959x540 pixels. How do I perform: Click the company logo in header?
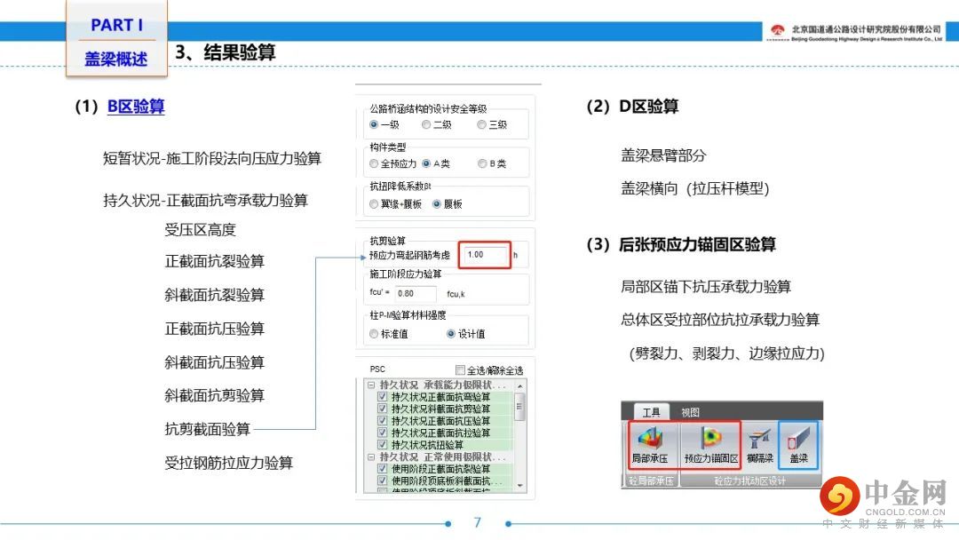click(777, 30)
